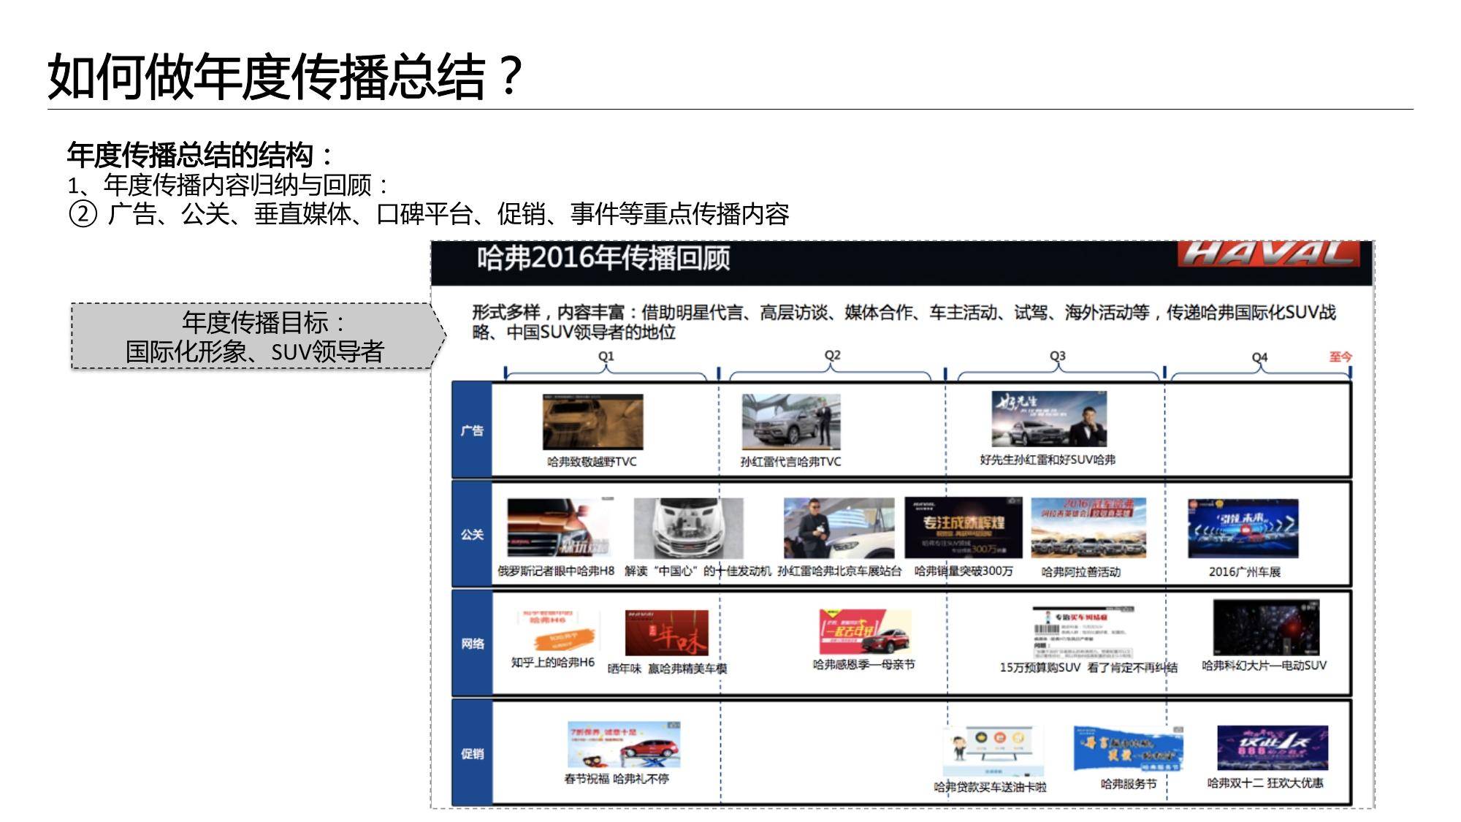Click the line 1、年度传播内容归纳与回顾：
The image size is (1461, 822).
coord(229,185)
